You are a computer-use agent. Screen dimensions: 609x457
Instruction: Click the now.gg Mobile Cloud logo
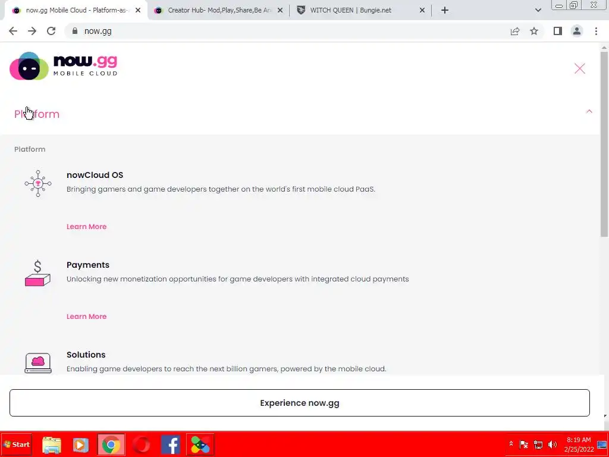[63, 66]
